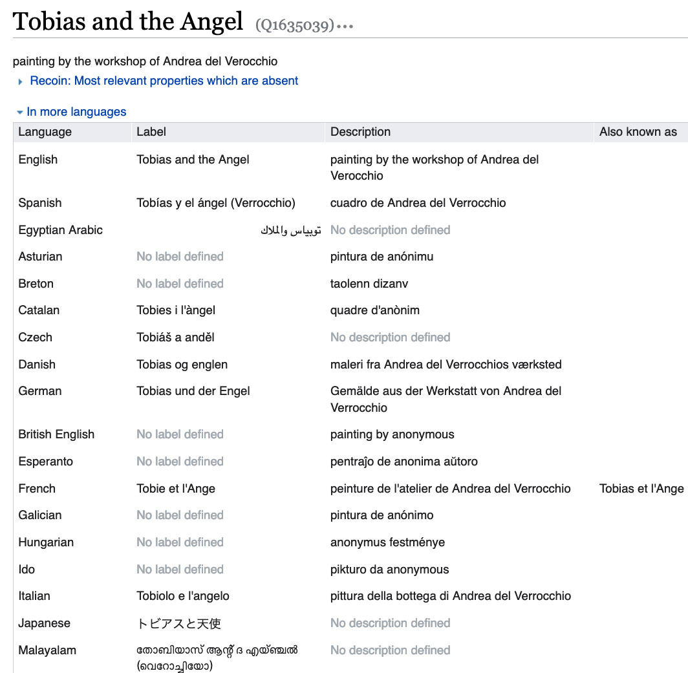Click the Japanese label トビアスと天使
The width and height of the screenshot is (688, 673).
179,623
